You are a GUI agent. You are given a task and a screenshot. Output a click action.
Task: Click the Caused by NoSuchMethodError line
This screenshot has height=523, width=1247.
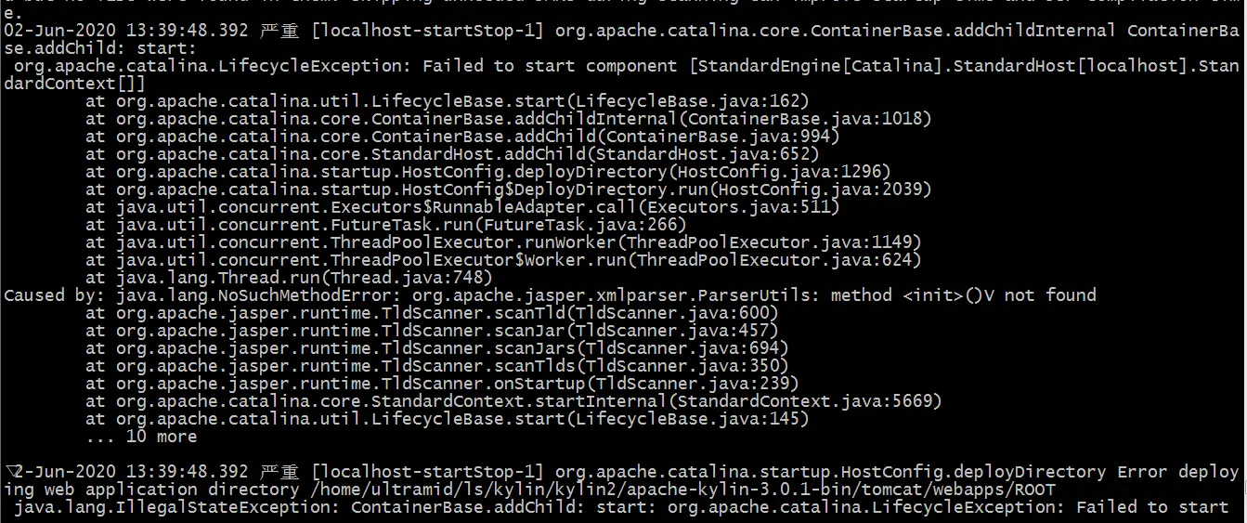(551, 295)
